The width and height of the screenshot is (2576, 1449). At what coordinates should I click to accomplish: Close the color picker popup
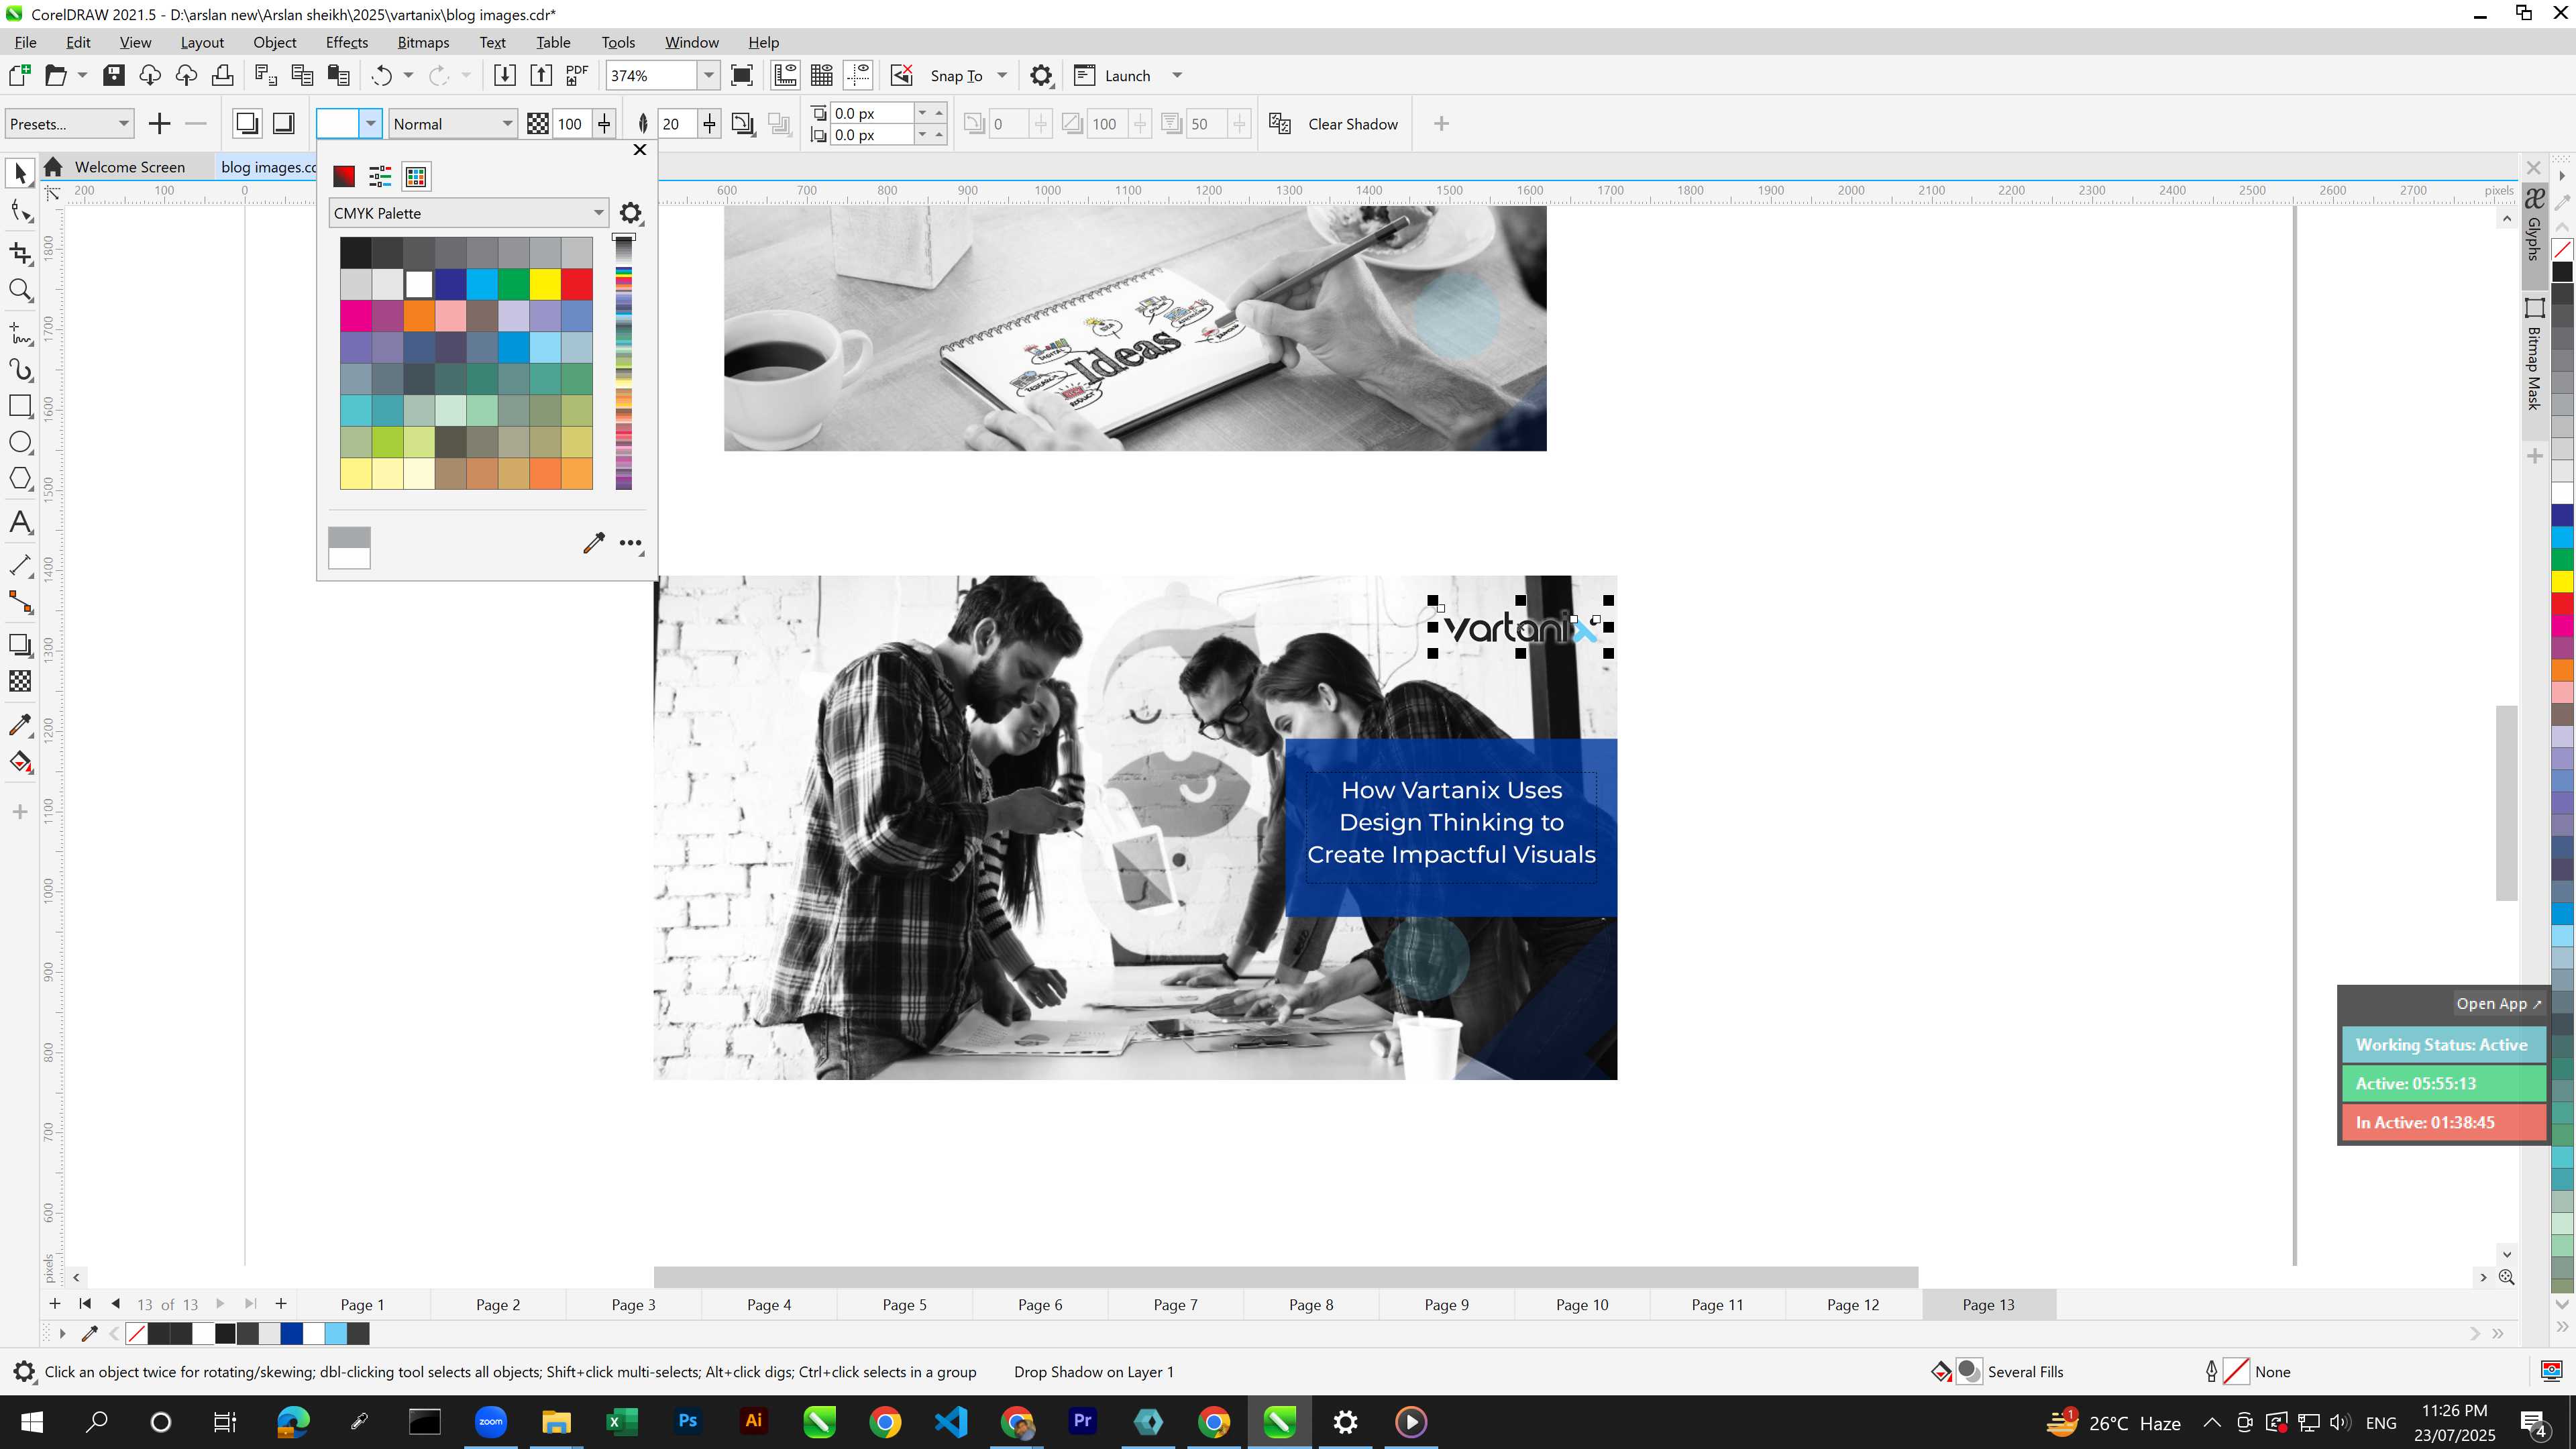click(x=640, y=149)
